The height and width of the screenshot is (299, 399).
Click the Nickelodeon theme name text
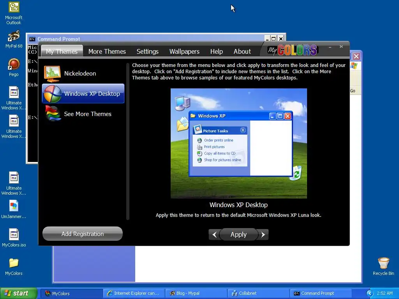tap(80, 74)
